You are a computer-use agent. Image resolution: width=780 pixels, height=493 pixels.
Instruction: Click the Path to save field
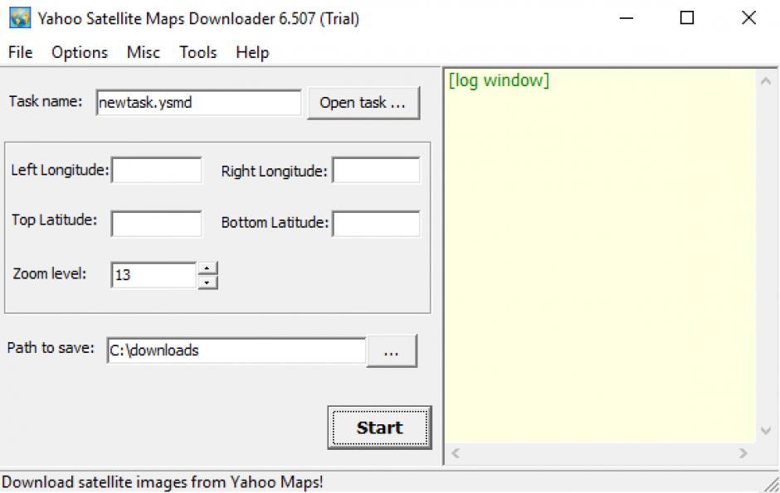coord(236,350)
